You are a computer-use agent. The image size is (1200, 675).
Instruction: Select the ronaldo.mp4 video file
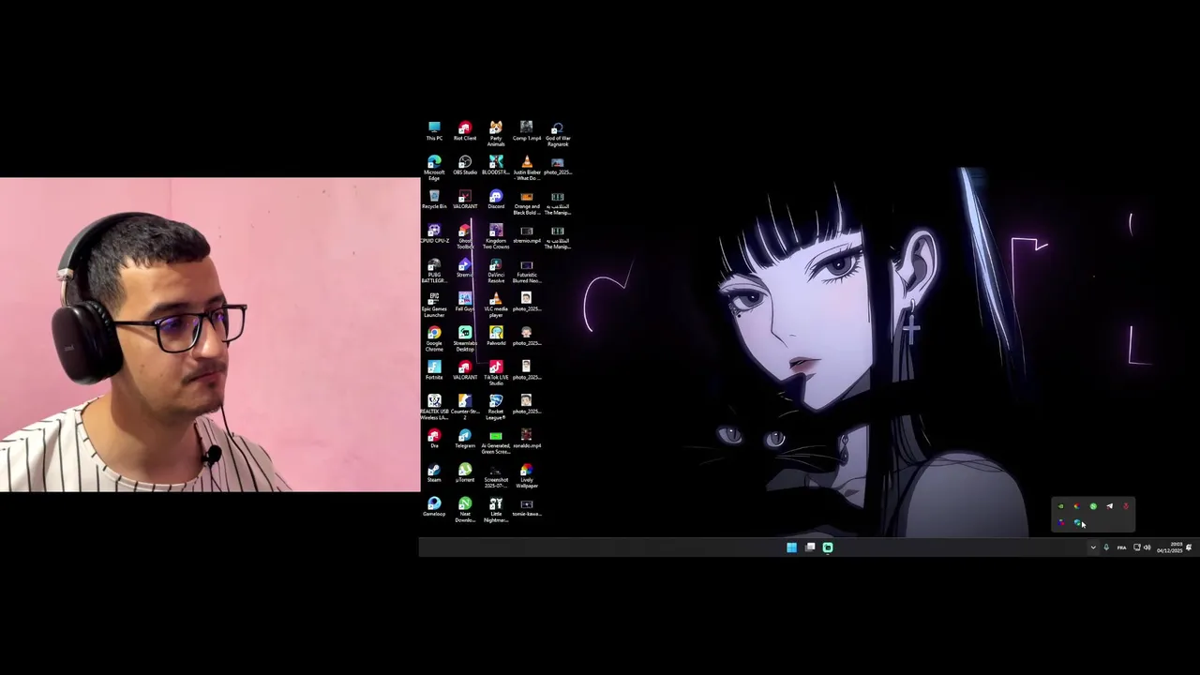(527, 439)
